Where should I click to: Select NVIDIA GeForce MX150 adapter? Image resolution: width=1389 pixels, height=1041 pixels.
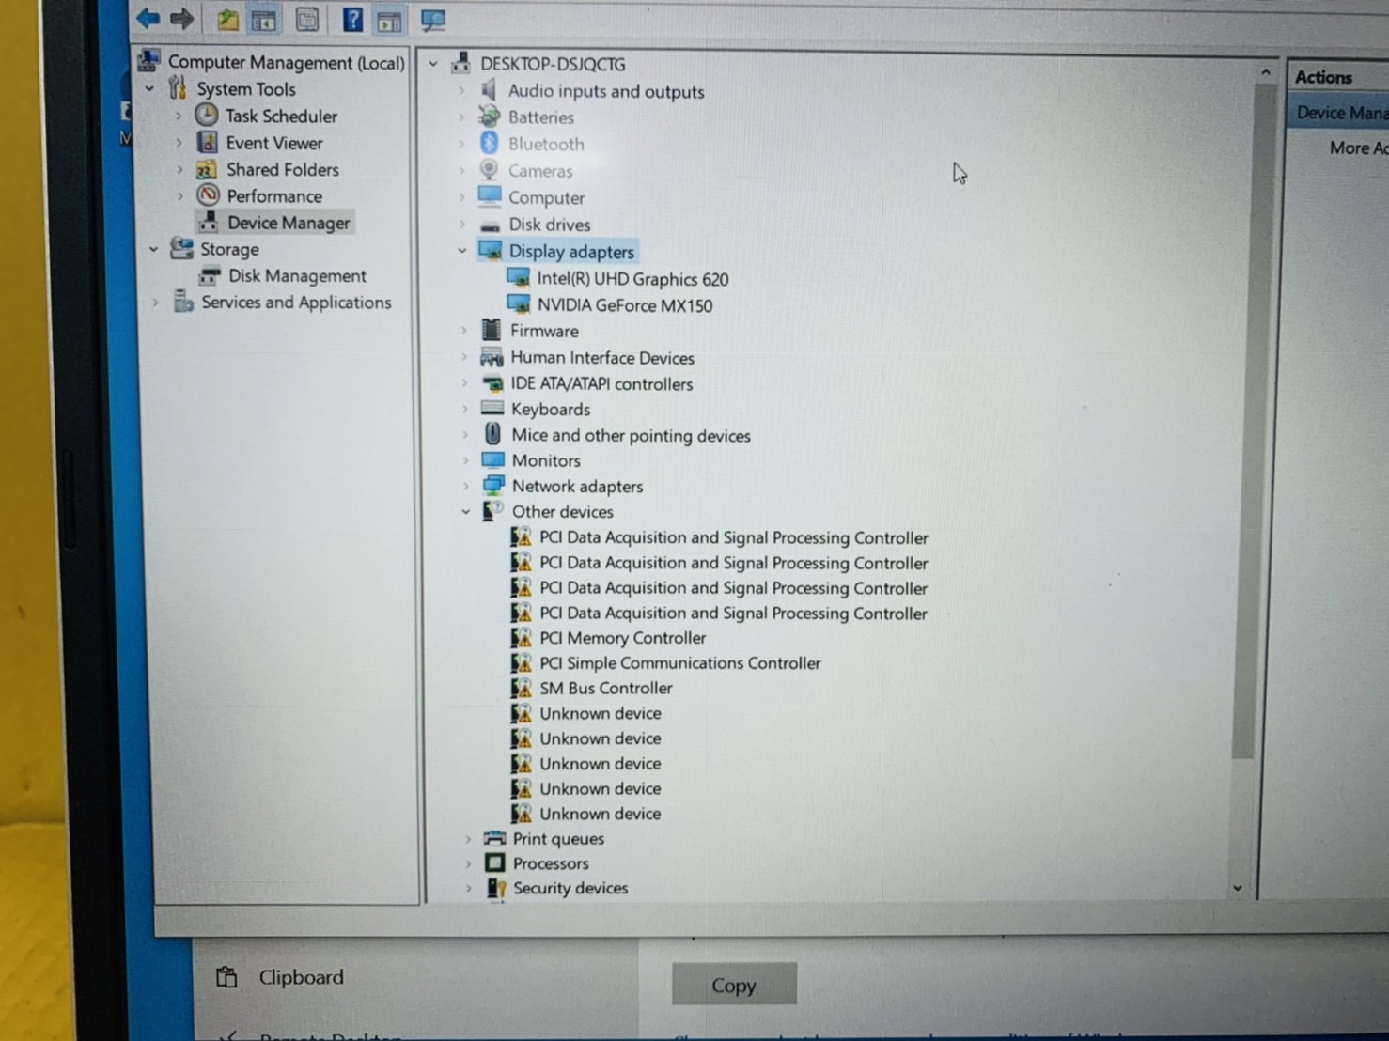click(624, 305)
